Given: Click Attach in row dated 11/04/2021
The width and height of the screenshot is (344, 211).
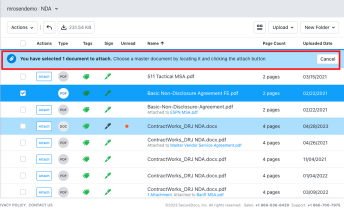Looking at the screenshot, I should pyautogui.click(x=44, y=159).
